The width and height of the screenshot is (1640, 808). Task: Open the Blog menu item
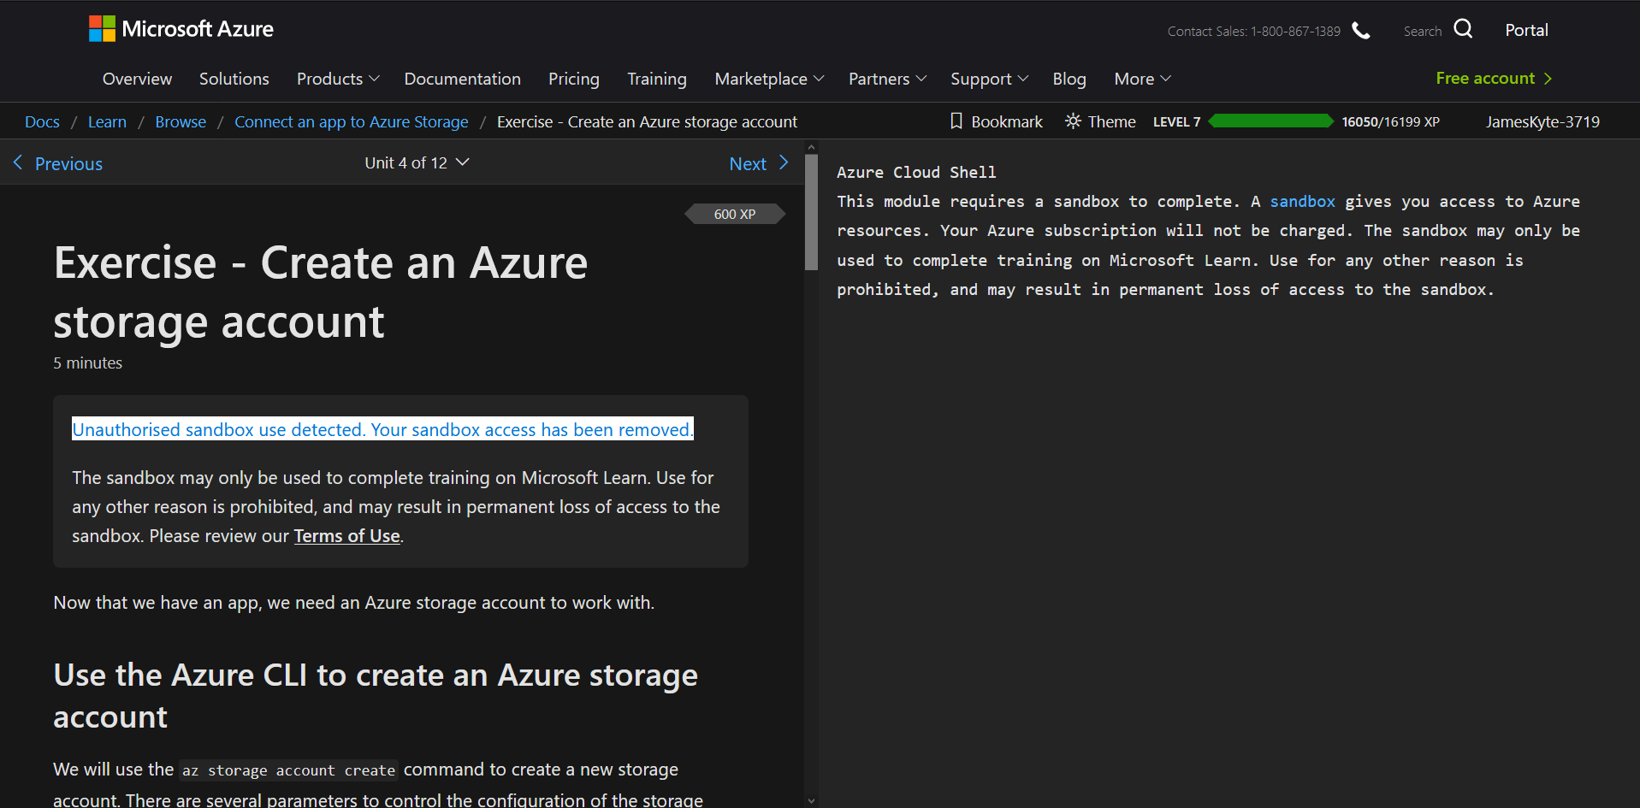pos(1069,79)
